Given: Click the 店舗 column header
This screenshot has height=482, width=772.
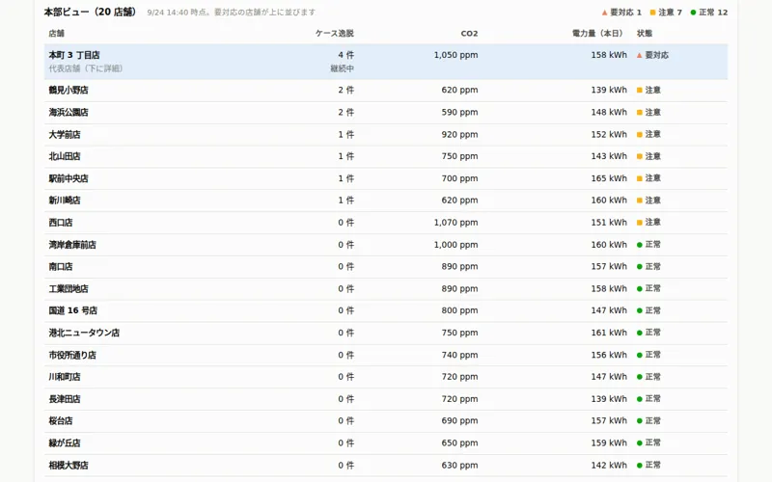Looking at the screenshot, I should [57, 34].
